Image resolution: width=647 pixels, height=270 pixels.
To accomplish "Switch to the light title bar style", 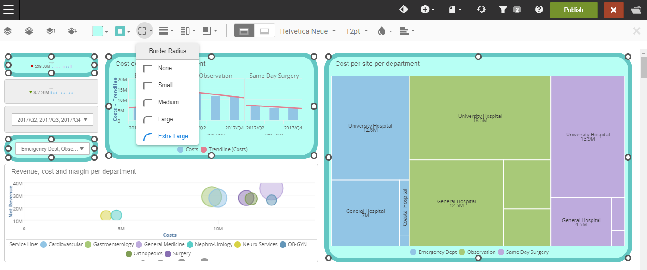I will coord(264,31).
